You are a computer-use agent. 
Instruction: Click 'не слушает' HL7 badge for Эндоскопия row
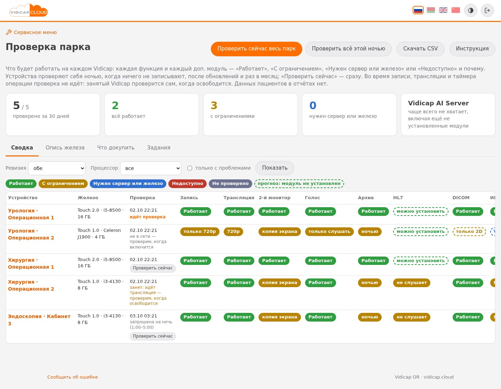coord(412,317)
